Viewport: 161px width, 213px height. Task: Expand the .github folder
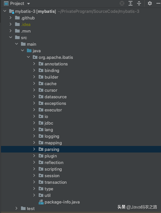pos(10,18)
